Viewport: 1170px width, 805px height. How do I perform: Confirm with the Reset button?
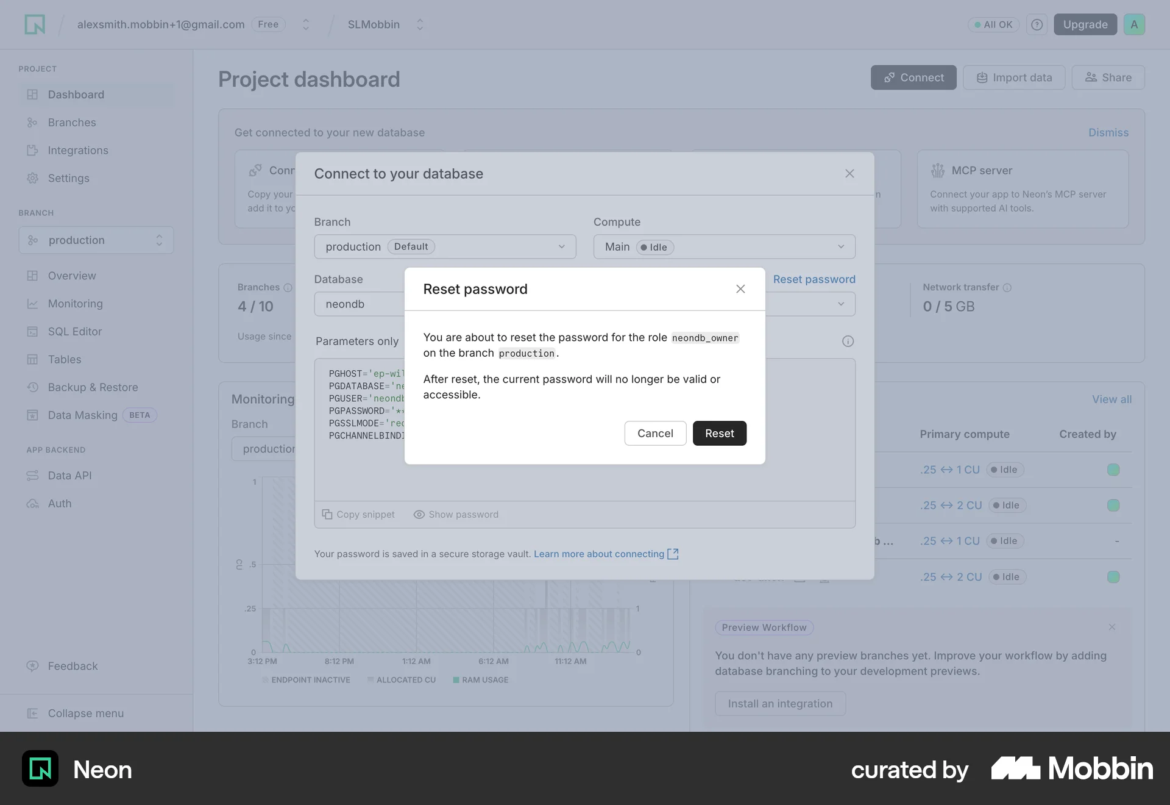click(720, 433)
